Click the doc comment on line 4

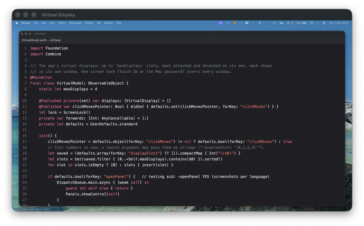[x=151, y=66]
